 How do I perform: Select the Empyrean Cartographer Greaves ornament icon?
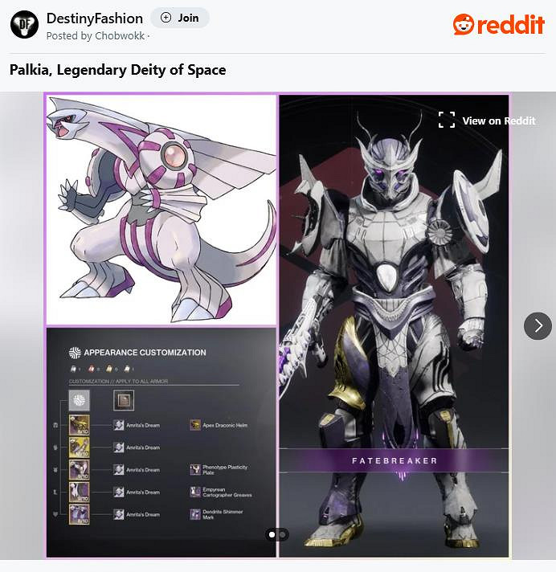point(195,492)
